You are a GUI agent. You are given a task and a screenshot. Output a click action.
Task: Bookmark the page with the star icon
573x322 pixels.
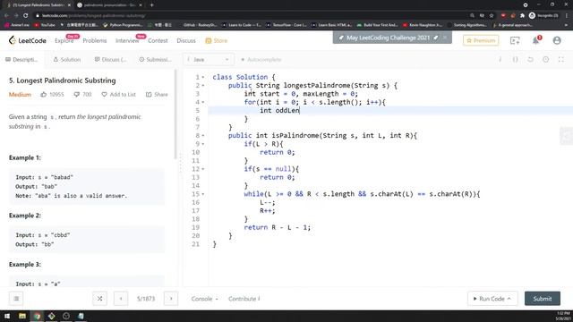492,16
